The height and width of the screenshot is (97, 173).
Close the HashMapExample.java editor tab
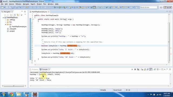pyautogui.click(x=49, y=12)
